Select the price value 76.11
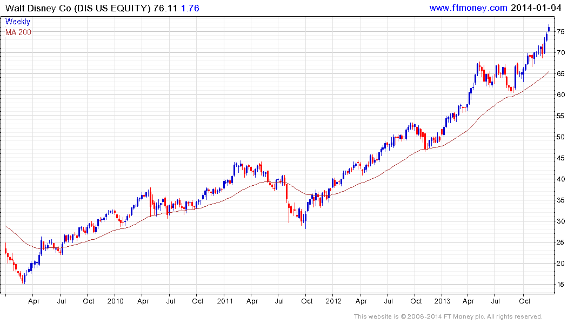581x324 pixels. click(x=165, y=8)
